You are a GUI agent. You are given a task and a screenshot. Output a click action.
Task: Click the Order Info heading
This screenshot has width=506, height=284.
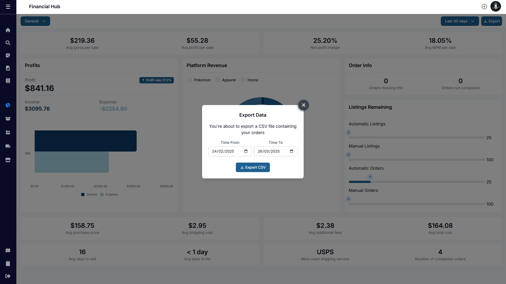(x=360, y=65)
